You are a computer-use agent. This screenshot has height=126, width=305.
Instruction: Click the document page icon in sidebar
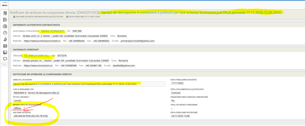[x=5, y=14]
